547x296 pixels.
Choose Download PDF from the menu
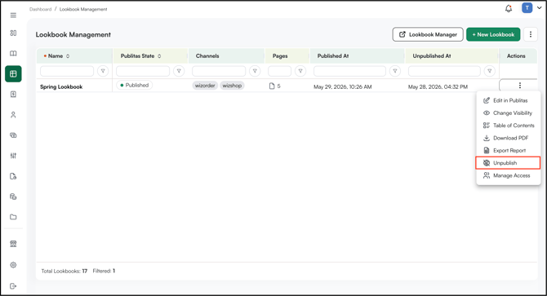(509, 138)
